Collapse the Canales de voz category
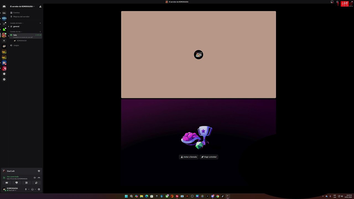Viewport: 354px width, 199px height. [x=16, y=32]
